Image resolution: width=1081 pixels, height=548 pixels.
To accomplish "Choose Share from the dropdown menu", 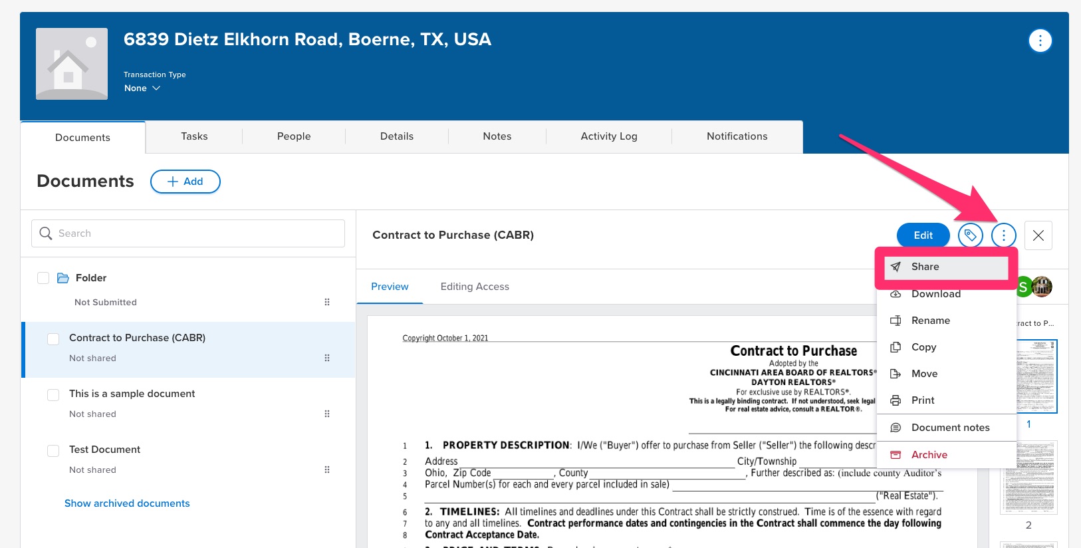I will 925,267.
